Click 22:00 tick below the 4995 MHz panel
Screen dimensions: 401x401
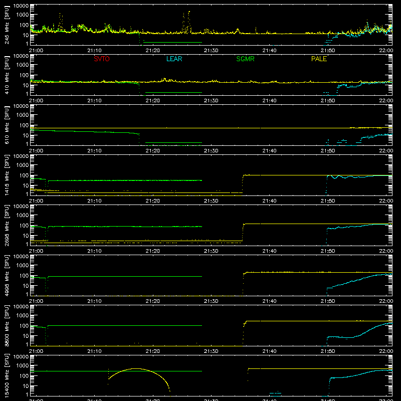click(386, 301)
